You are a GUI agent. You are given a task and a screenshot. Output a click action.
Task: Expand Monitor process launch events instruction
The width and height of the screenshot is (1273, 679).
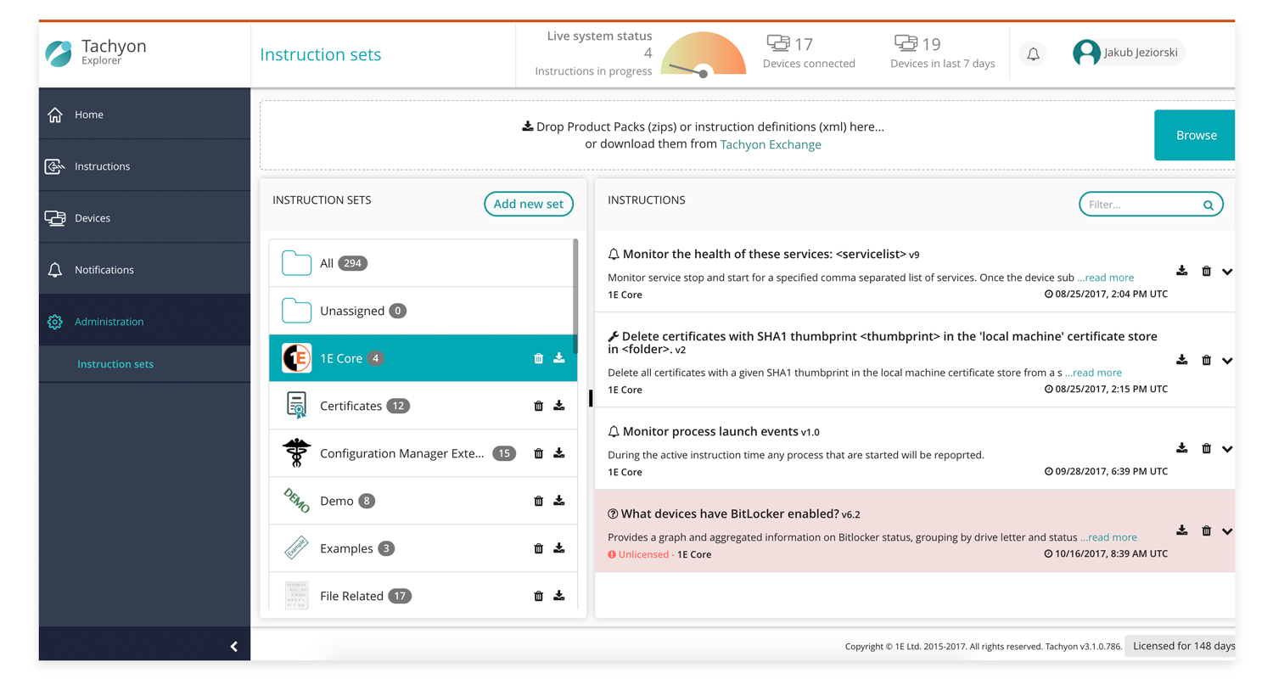tap(1227, 449)
